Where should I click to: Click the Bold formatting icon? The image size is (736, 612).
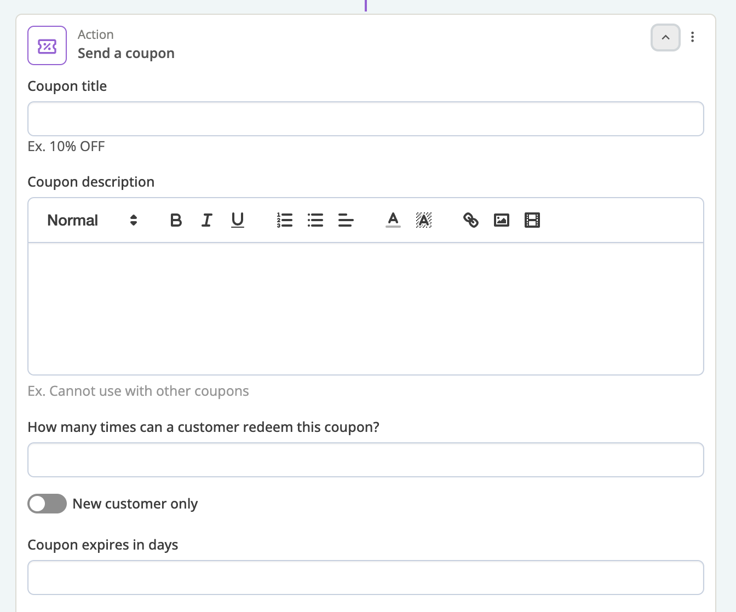[x=176, y=220]
